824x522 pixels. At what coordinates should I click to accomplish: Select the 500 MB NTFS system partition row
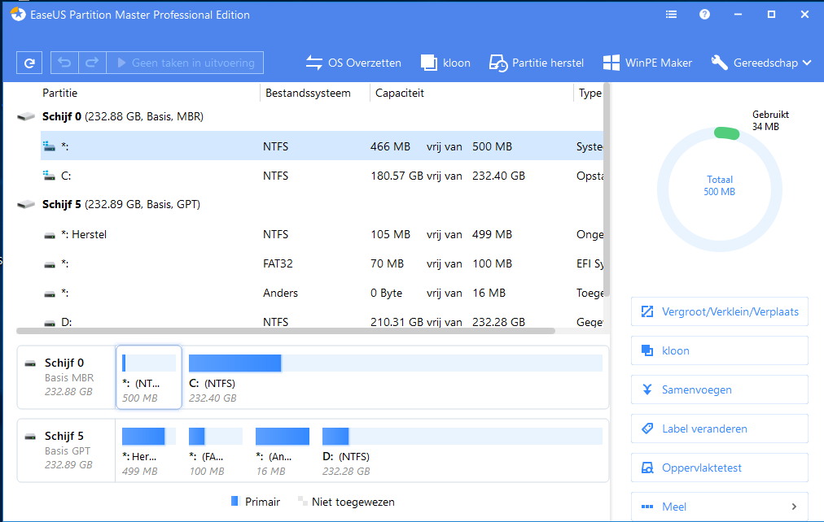322,146
